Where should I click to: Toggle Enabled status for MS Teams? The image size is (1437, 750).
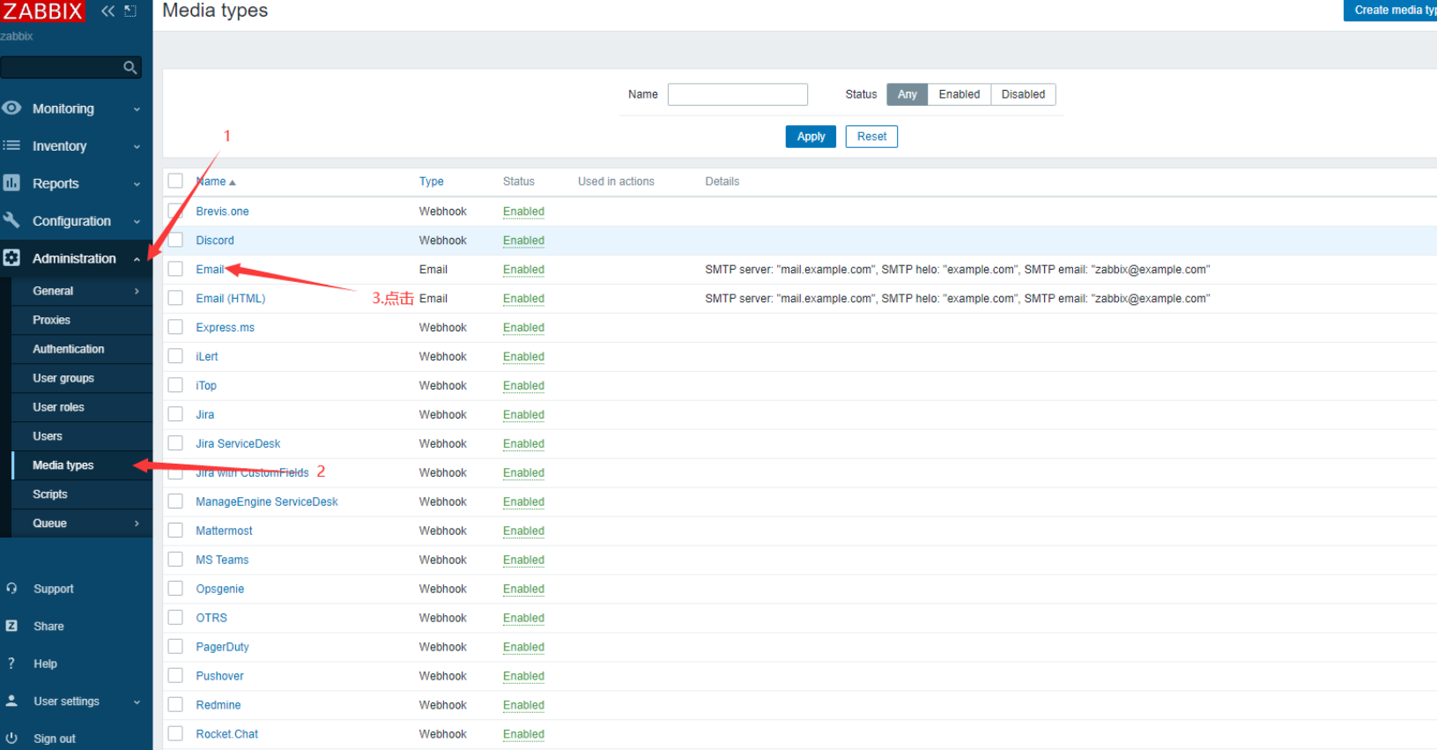click(x=523, y=560)
